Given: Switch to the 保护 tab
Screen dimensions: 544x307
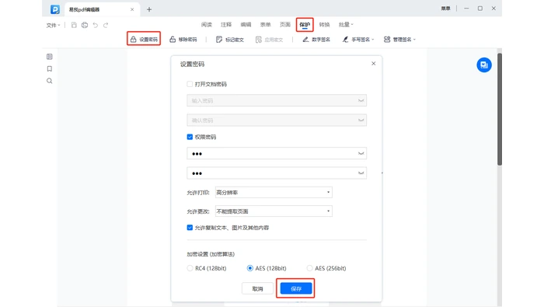Looking at the screenshot, I should click(305, 24).
